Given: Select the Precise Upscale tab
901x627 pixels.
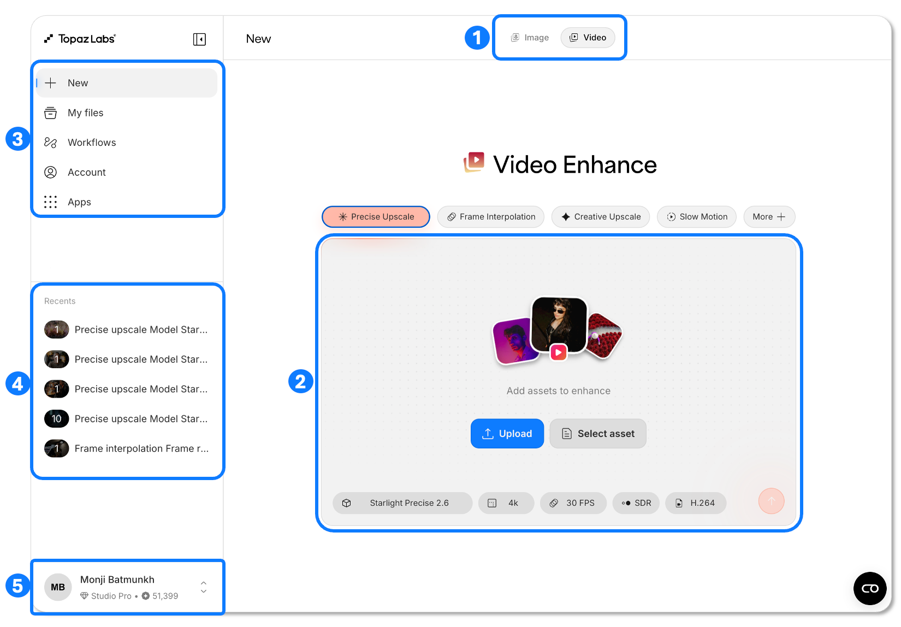Looking at the screenshot, I should 376,217.
